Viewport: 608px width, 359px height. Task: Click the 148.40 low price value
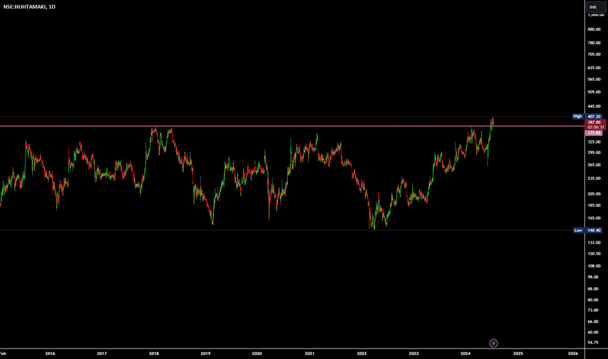click(594, 230)
